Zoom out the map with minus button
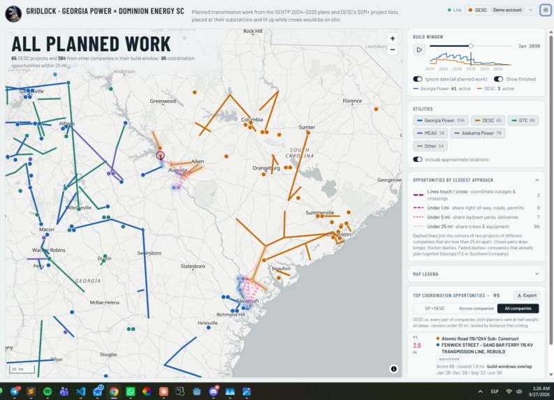 393,50
